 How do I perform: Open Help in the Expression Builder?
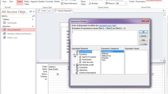pyautogui.click(x=143, y=40)
